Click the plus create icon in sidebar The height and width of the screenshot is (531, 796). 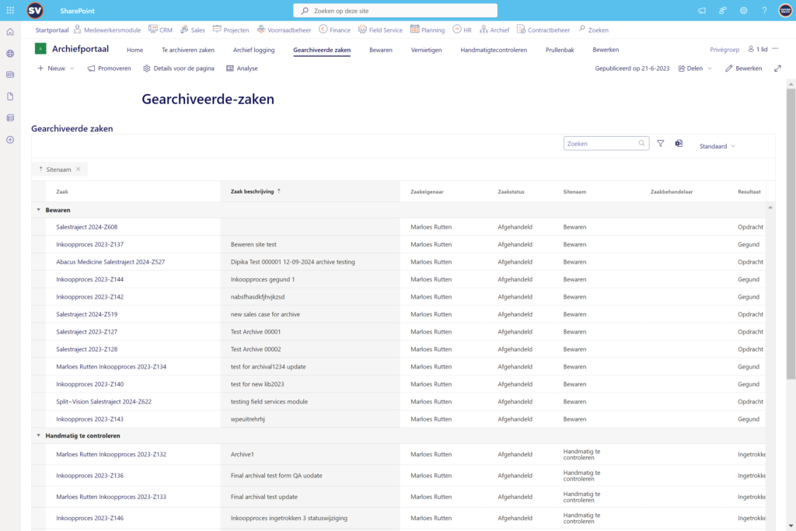(x=10, y=140)
